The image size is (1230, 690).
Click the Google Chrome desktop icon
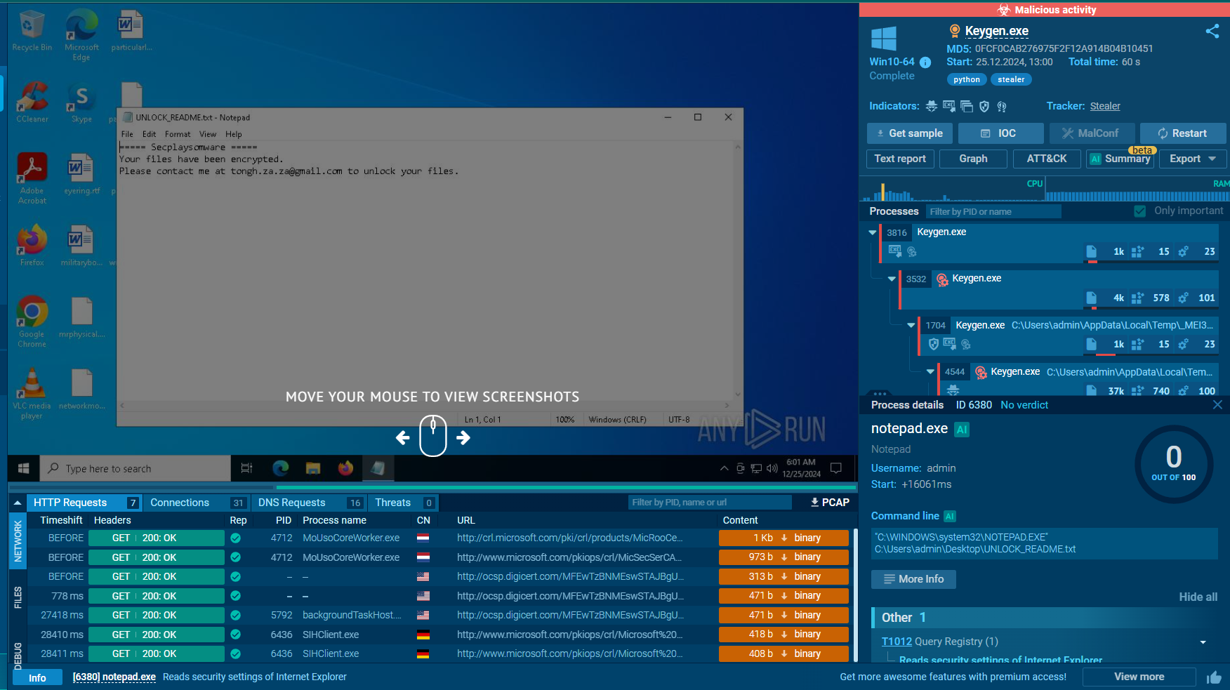(32, 321)
